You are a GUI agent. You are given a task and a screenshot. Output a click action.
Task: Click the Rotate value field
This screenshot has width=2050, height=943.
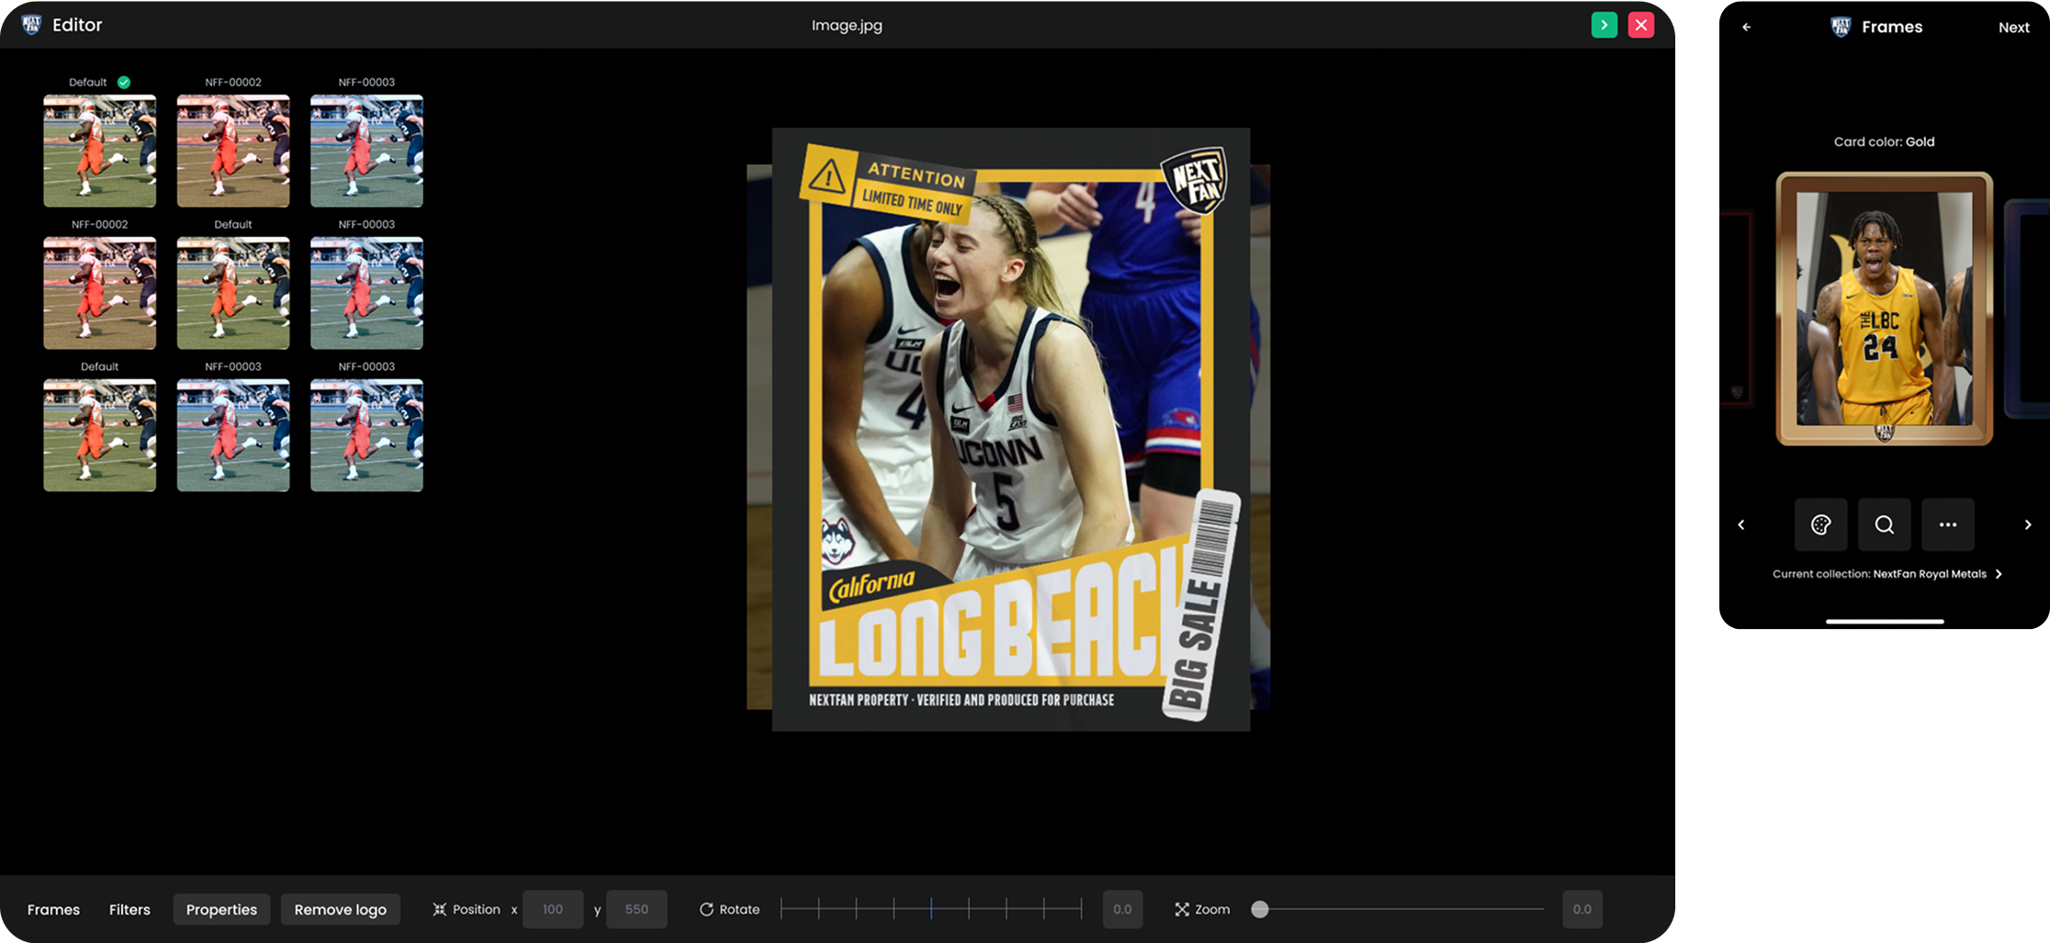coord(1122,909)
